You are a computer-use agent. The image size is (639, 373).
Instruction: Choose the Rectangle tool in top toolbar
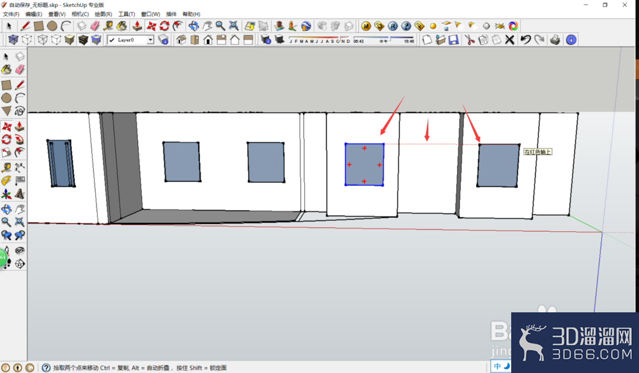(x=39, y=26)
